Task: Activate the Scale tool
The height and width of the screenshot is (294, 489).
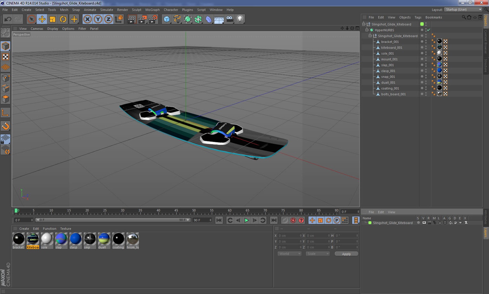Action: pos(53,19)
